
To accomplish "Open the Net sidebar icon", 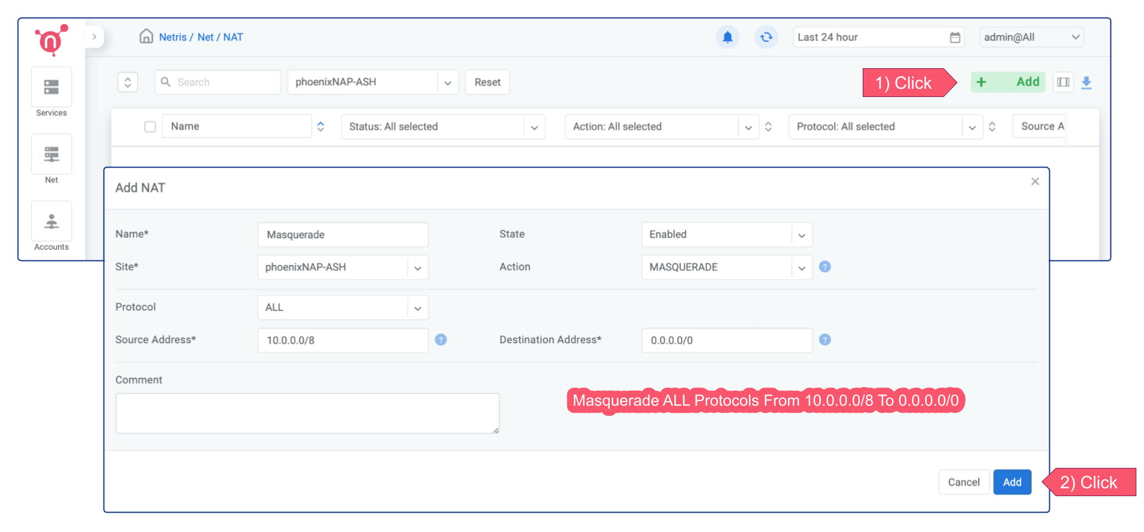I will (51, 155).
